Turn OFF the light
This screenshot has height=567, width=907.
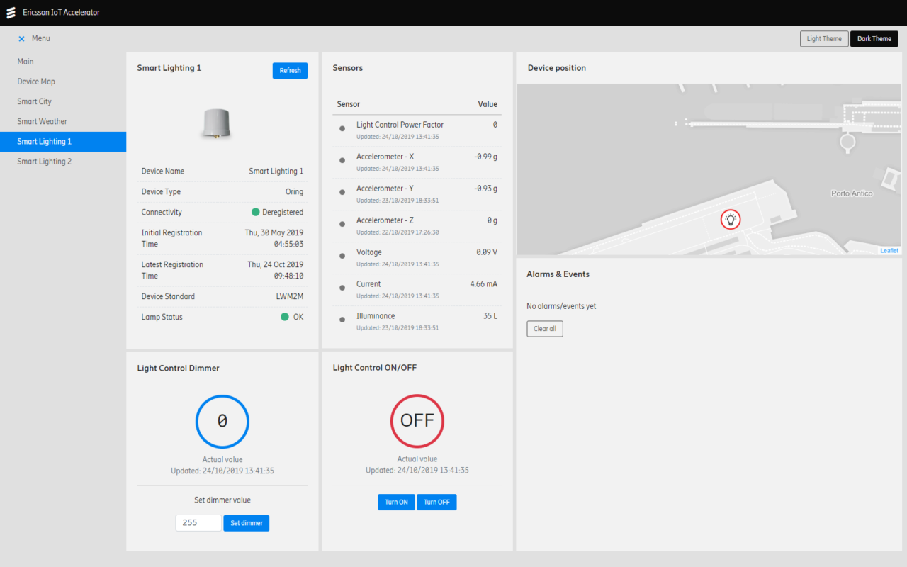coord(436,502)
